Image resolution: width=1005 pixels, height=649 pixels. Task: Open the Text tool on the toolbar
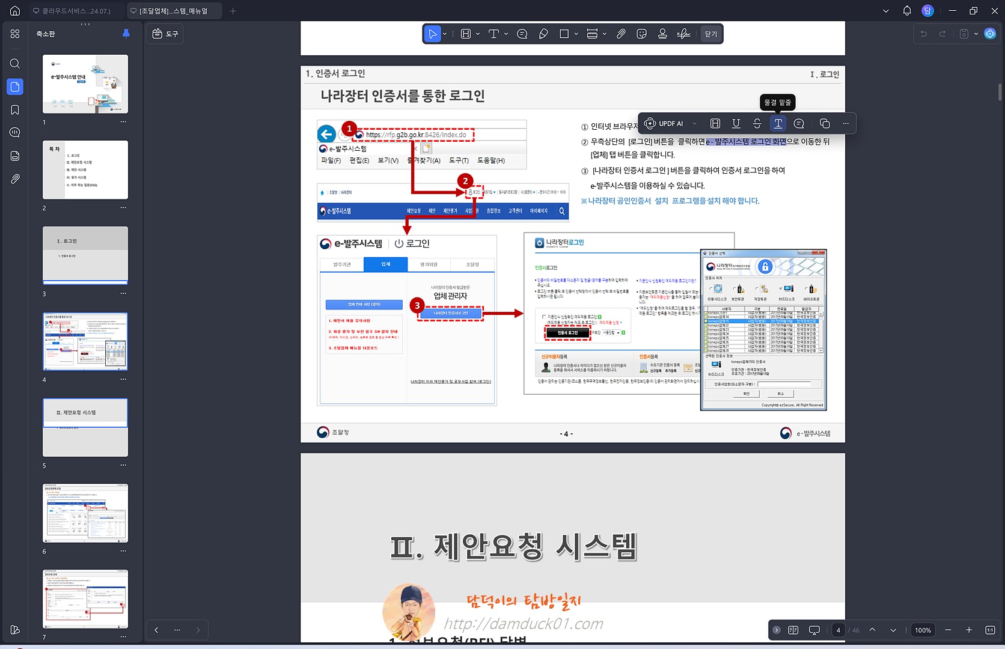point(494,34)
